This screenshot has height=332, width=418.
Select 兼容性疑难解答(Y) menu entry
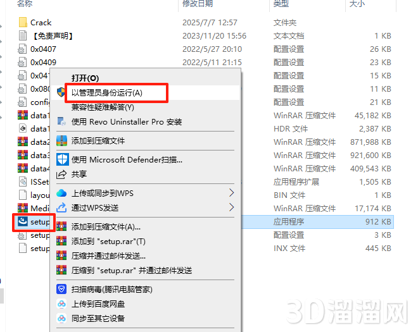(x=103, y=107)
